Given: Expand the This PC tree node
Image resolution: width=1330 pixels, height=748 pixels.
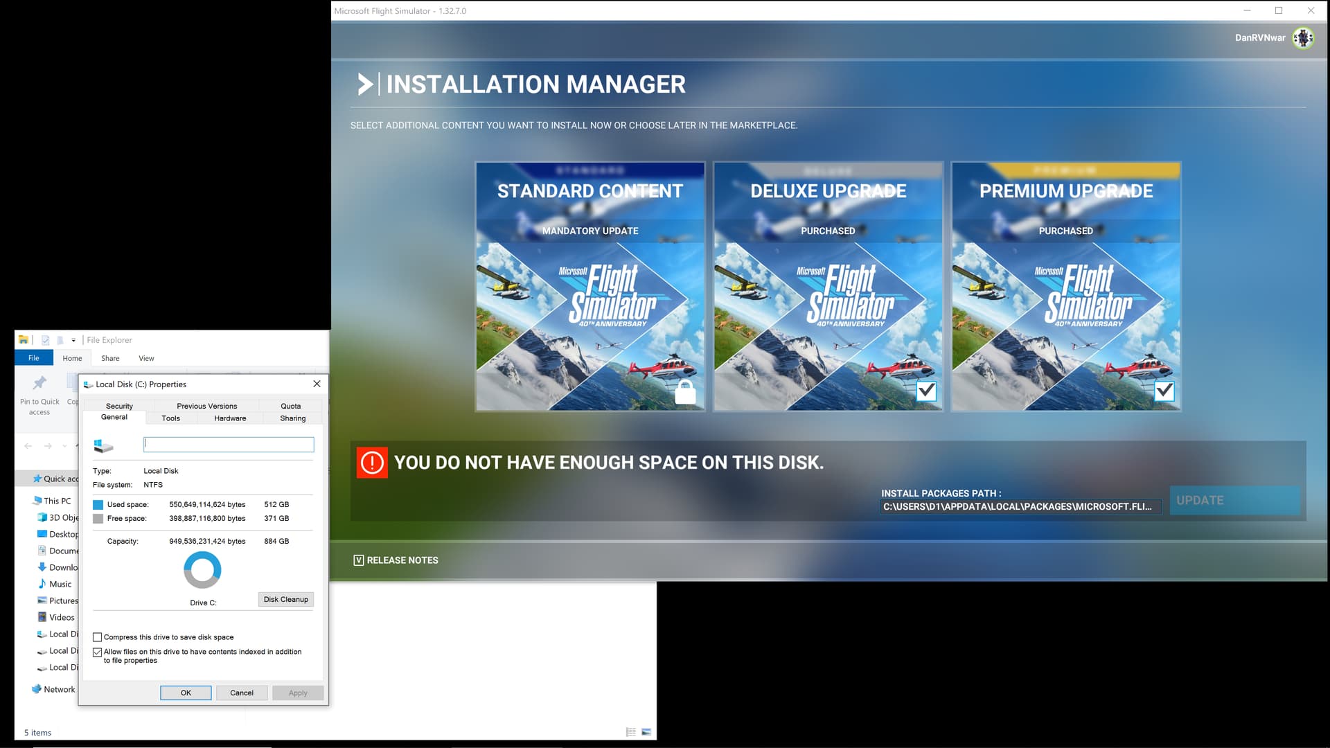Looking at the screenshot, I should pos(28,501).
